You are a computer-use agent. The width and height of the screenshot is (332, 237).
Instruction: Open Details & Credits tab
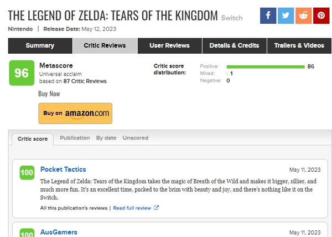pyautogui.click(x=235, y=46)
